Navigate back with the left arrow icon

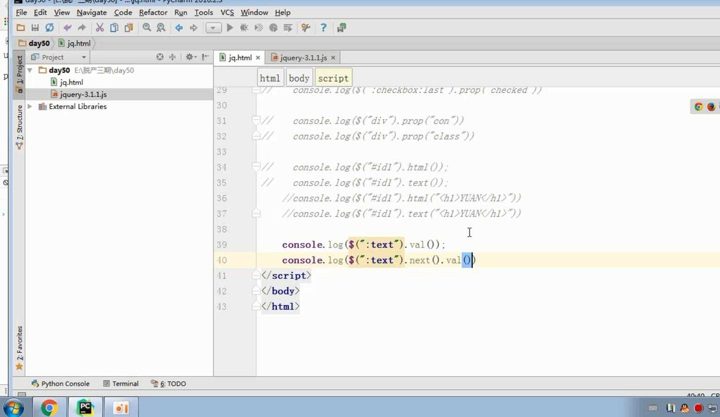tap(179, 28)
